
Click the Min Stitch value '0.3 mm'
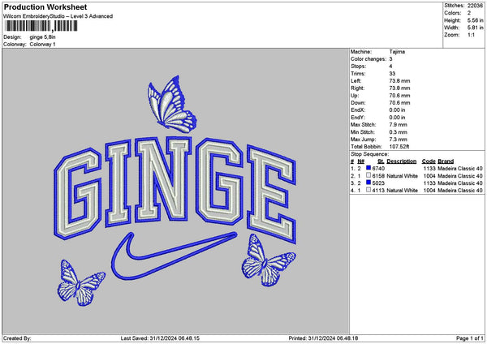[x=399, y=132]
